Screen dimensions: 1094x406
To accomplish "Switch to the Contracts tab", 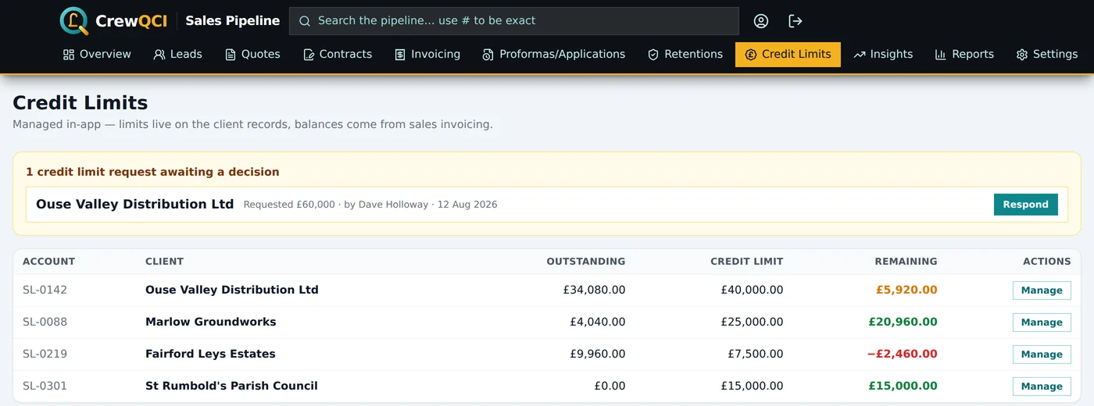I will [x=338, y=55].
